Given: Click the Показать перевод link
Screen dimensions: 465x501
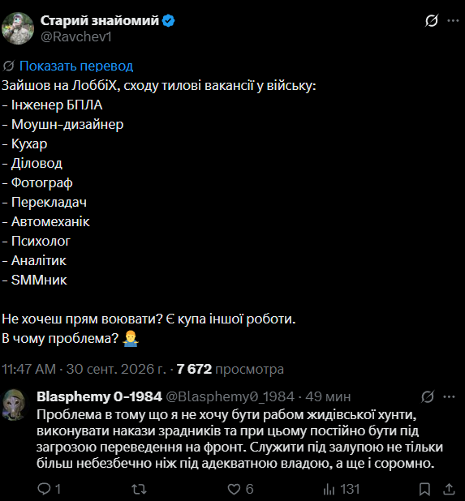Looking at the screenshot, I should coord(76,66).
